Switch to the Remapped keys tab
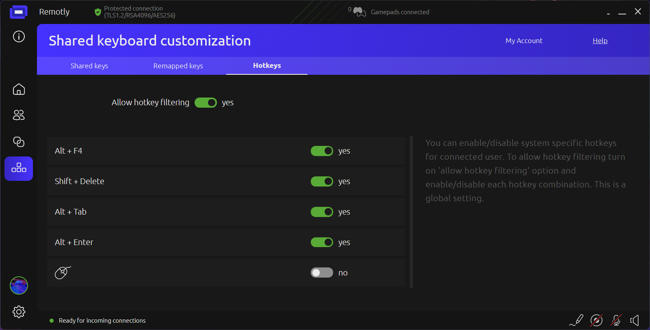This screenshot has width=650, height=330. [178, 66]
